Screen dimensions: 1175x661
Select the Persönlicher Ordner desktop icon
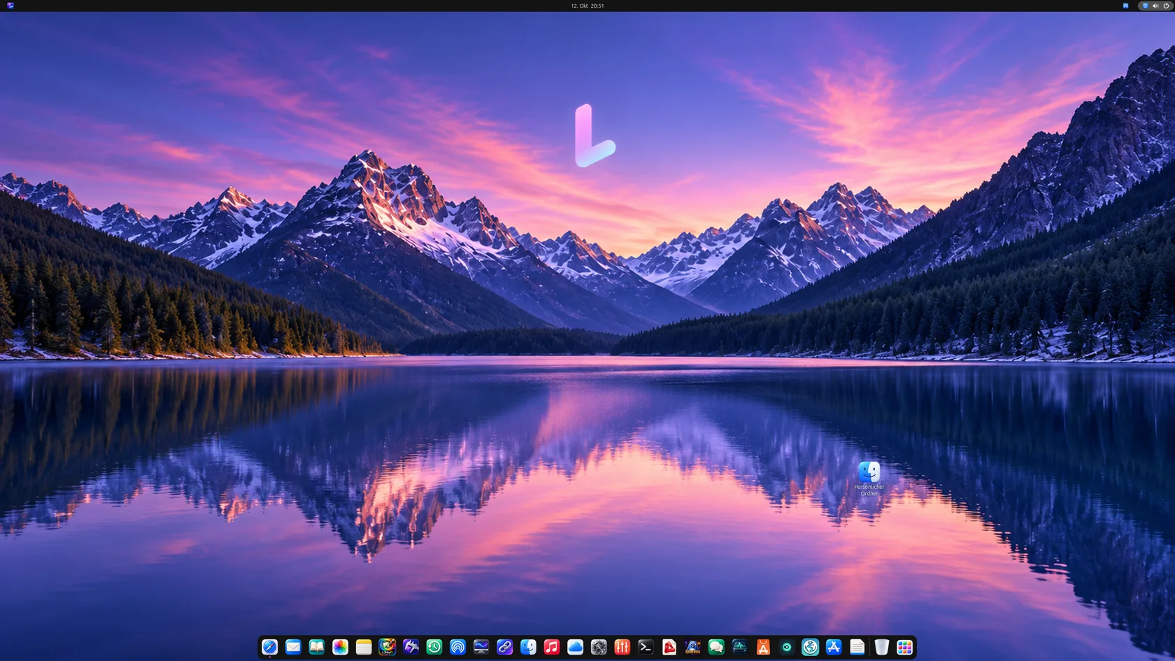869,479
